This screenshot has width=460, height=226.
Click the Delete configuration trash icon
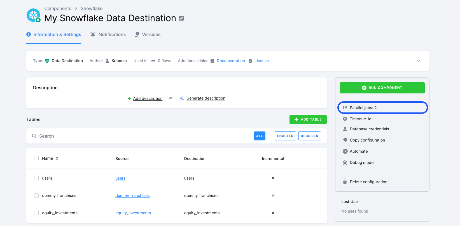pos(345,182)
